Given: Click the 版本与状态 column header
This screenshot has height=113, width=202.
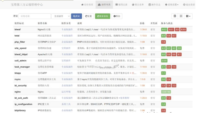Looking at the screenshot, I should click(167, 23).
